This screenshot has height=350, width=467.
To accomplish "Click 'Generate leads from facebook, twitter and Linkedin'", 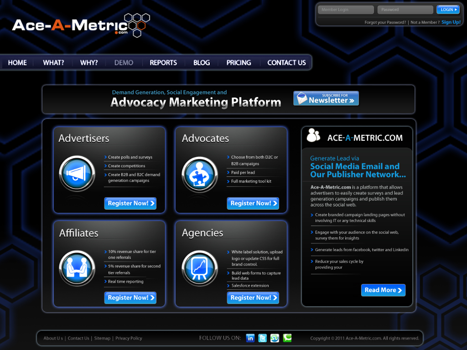I will (x=362, y=250).
